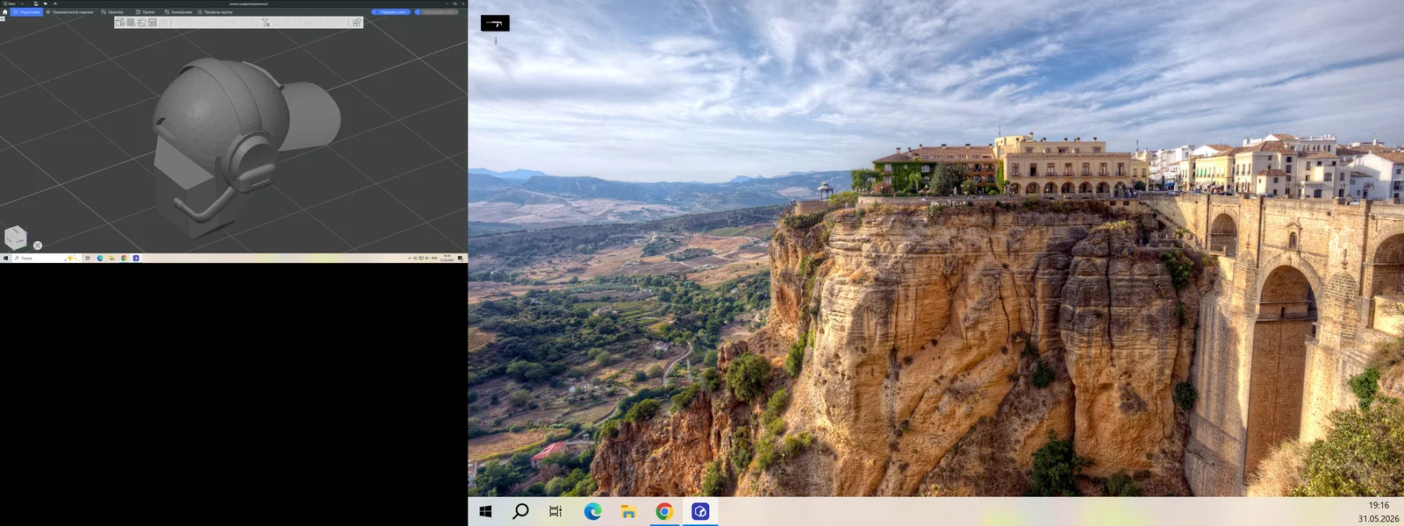
Task: Open Google Chrome from right taskbar
Action: (664, 511)
